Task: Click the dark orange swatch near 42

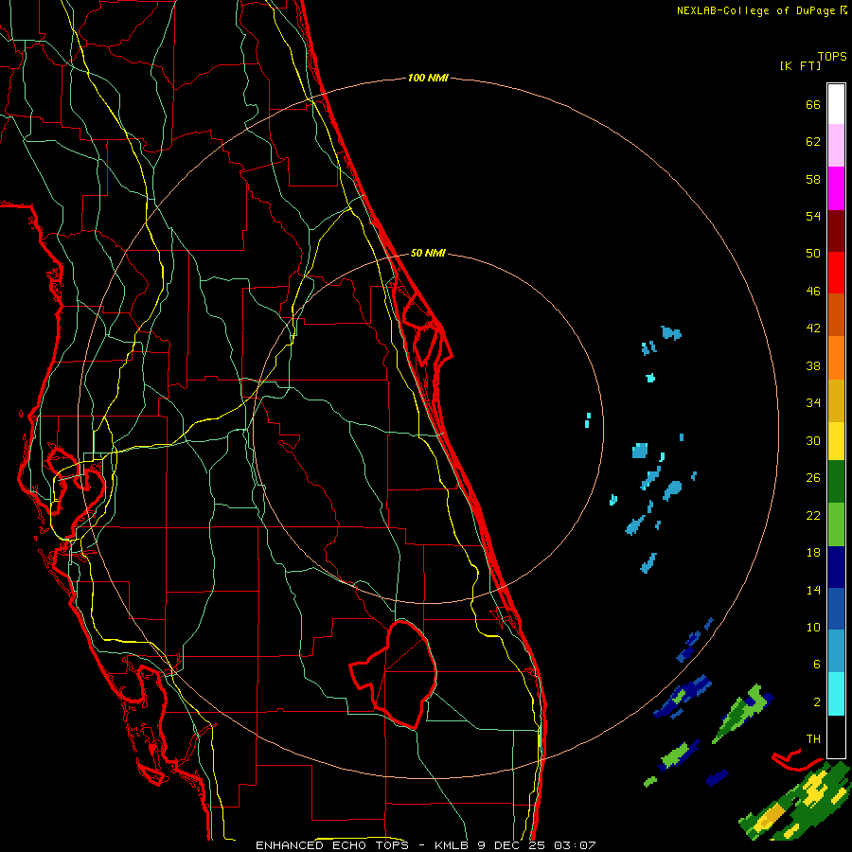Action: tap(836, 314)
